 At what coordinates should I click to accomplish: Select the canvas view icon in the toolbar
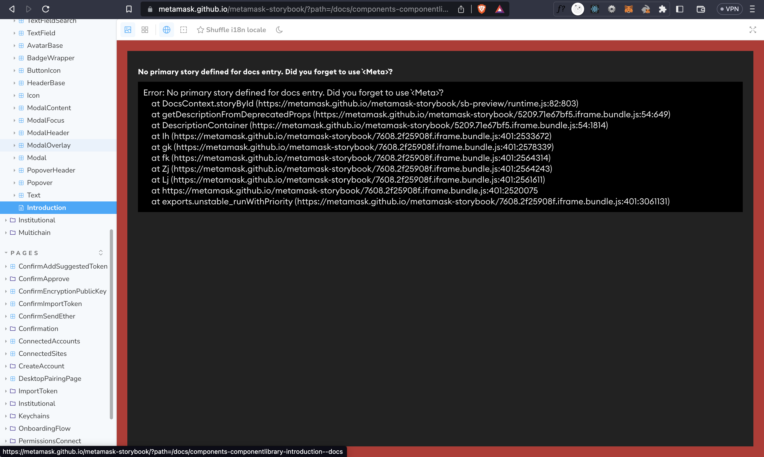click(128, 29)
